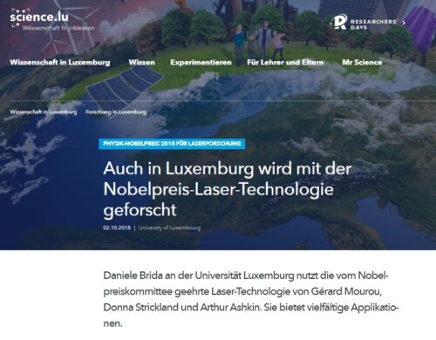Click the intro paragraph about Daniele Brida
Screen dimensions: 436x340
point(251,299)
